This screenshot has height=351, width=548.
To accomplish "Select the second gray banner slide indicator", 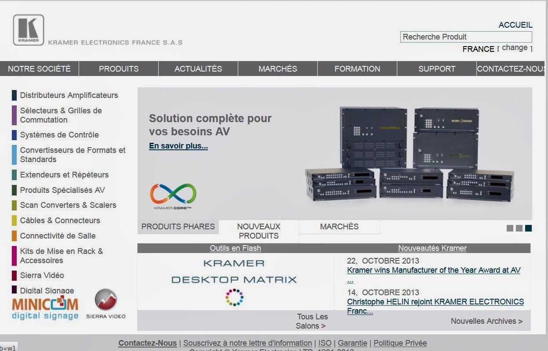I will [519, 228].
